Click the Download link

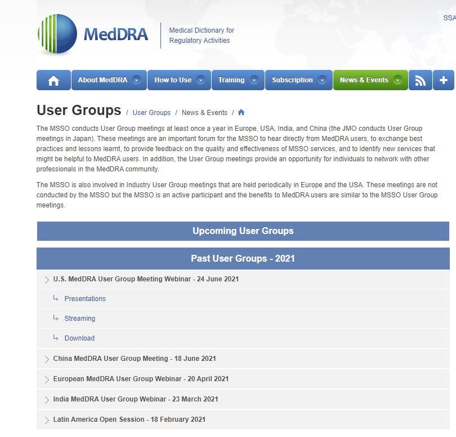(x=79, y=338)
